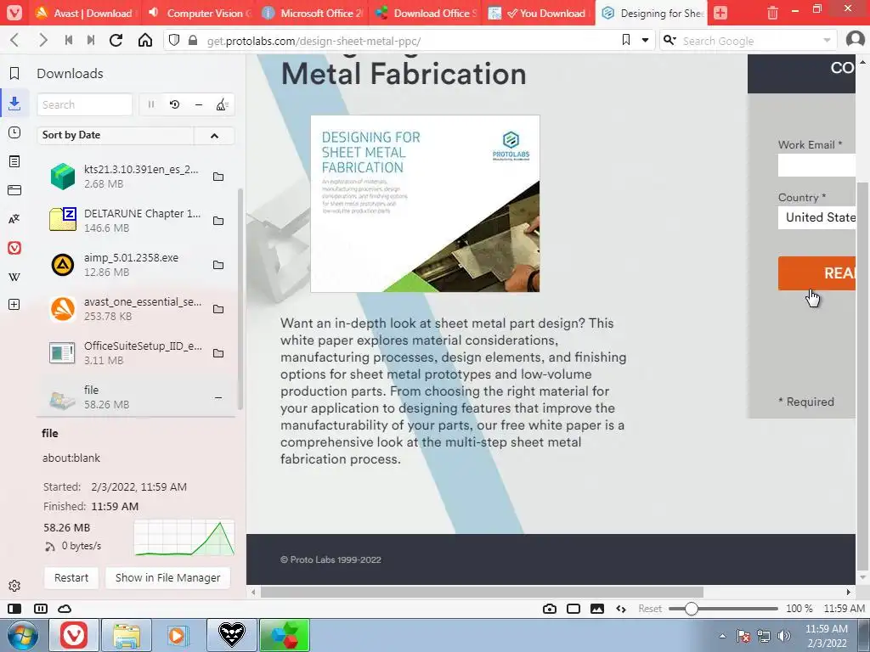This screenshot has width=870, height=652.
Task: Open the Downloads panel icon
Action: point(14,103)
